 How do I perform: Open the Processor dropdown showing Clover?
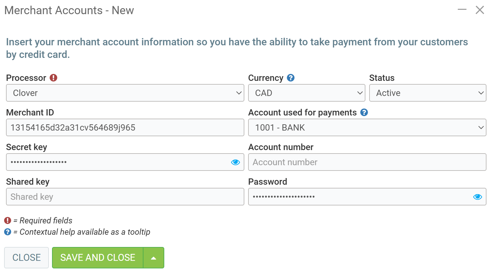tap(125, 93)
